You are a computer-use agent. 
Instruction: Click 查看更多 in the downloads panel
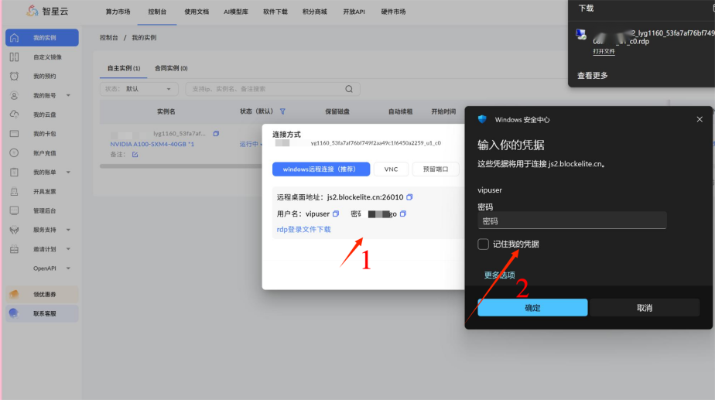click(x=592, y=76)
